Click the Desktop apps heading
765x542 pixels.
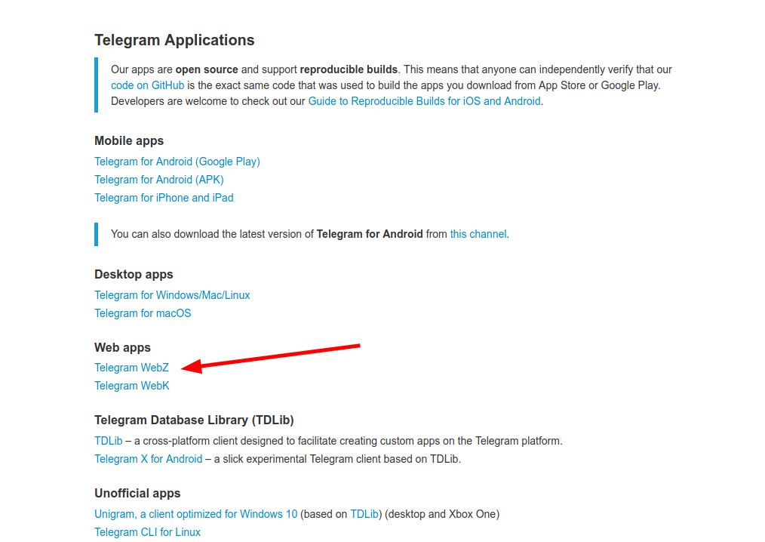[x=134, y=275]
